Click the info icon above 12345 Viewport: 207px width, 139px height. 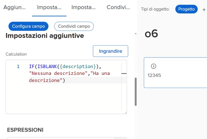154,66
